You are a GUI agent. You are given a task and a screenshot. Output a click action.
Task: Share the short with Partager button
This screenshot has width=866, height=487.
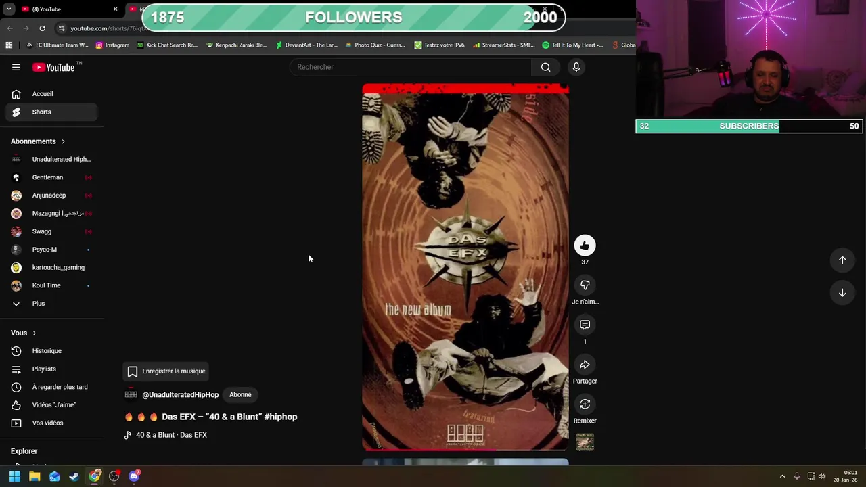click(585, 365)
